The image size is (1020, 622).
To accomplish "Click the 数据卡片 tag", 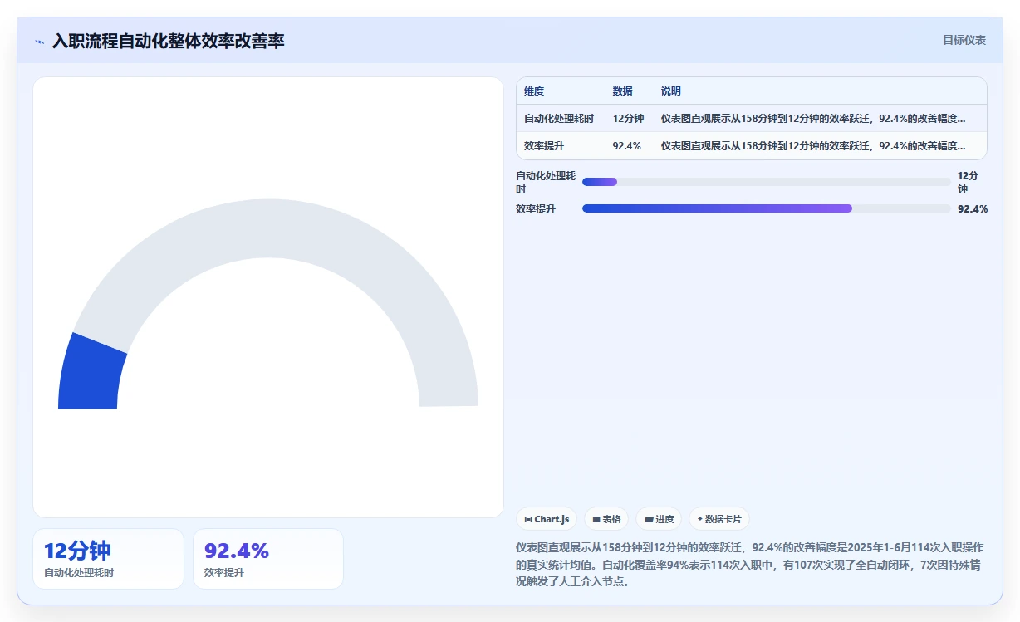I will (718, 519).
